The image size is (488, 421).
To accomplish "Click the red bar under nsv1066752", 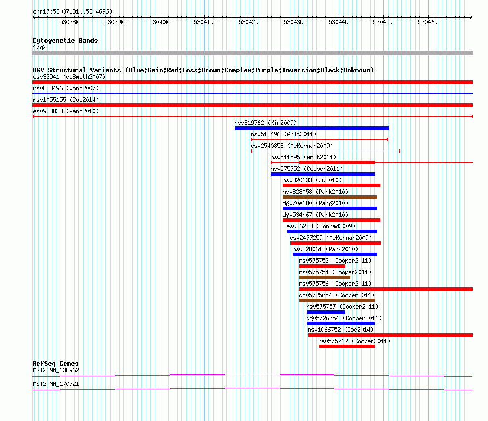I will click(x=390, y=335).
